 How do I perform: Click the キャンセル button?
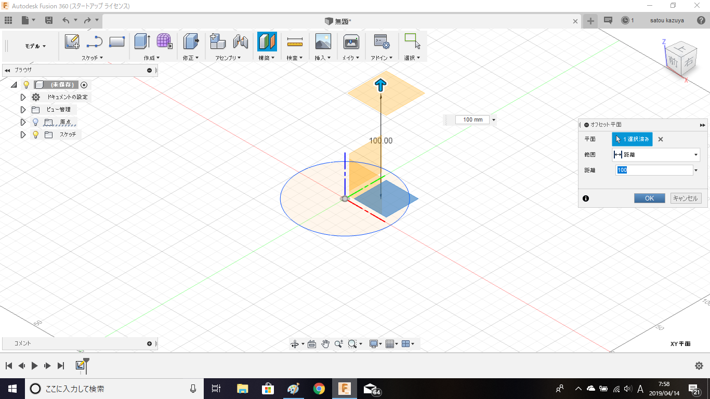[686, 198]
